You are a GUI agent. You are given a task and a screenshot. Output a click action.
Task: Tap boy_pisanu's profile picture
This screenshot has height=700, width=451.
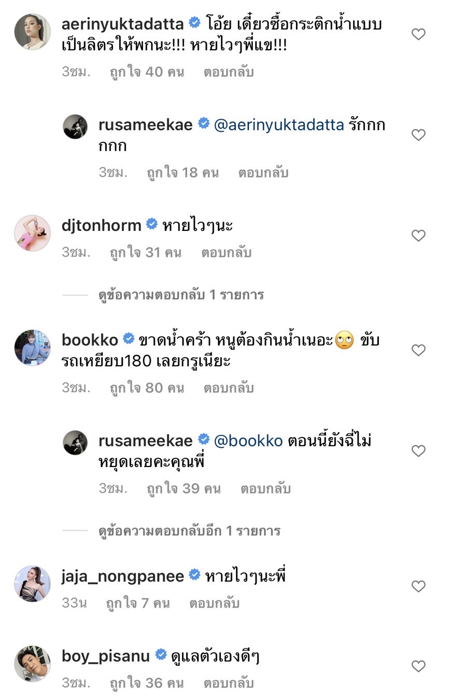tap(32, 664)
